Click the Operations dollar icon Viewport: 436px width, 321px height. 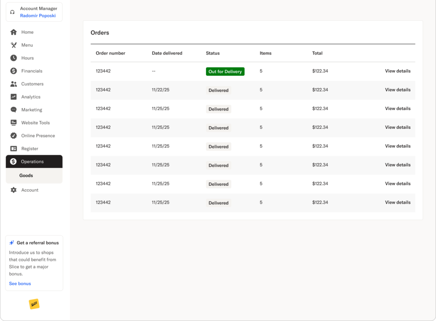[13, 161]
